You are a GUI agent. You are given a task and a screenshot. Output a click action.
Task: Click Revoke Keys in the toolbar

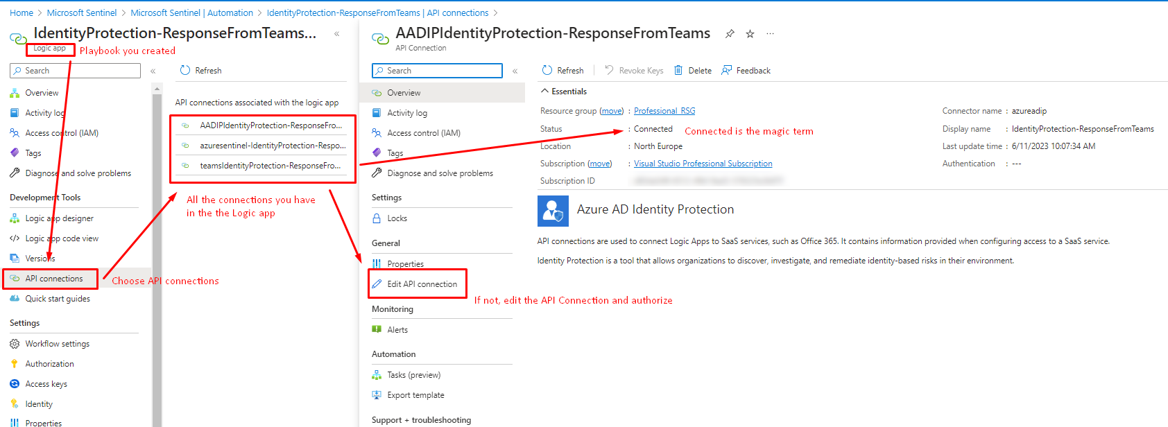(634, 71)
